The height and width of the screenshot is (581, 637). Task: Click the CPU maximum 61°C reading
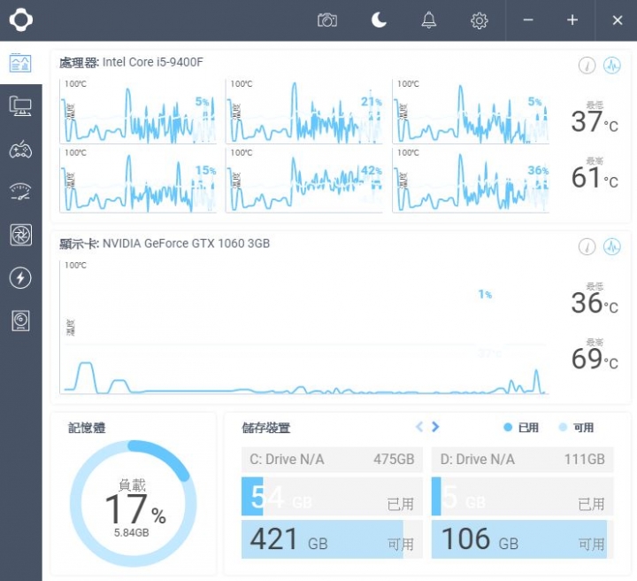click(x=595, y=177)
